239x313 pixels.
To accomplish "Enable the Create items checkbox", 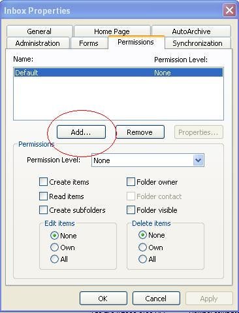I will click(x=43, y=182).
